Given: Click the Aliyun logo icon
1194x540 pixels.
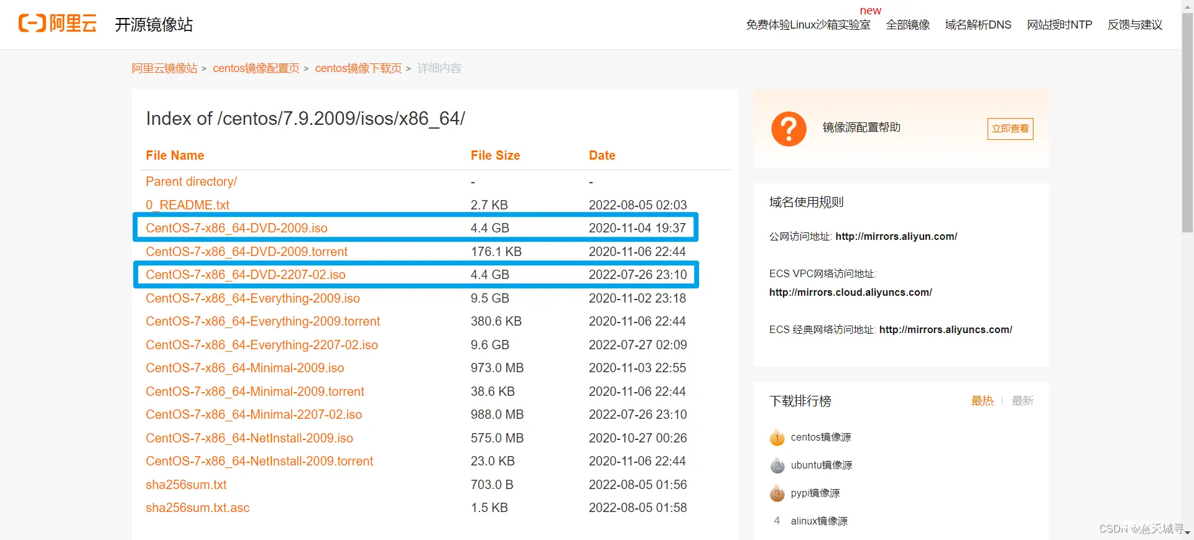Looking at the screenshot, I should [58, 24].
